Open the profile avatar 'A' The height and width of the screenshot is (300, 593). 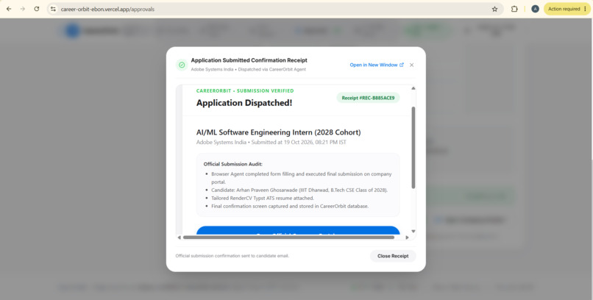click(x=535, y=9)
